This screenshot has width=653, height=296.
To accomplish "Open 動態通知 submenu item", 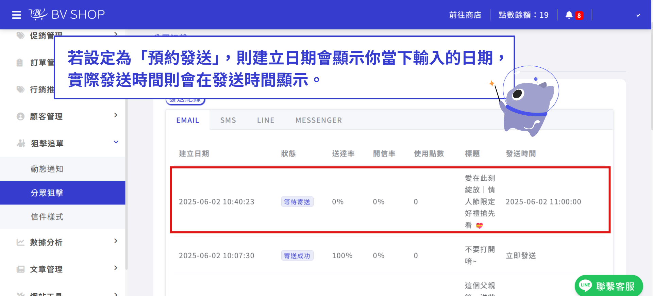I will 63,169.
